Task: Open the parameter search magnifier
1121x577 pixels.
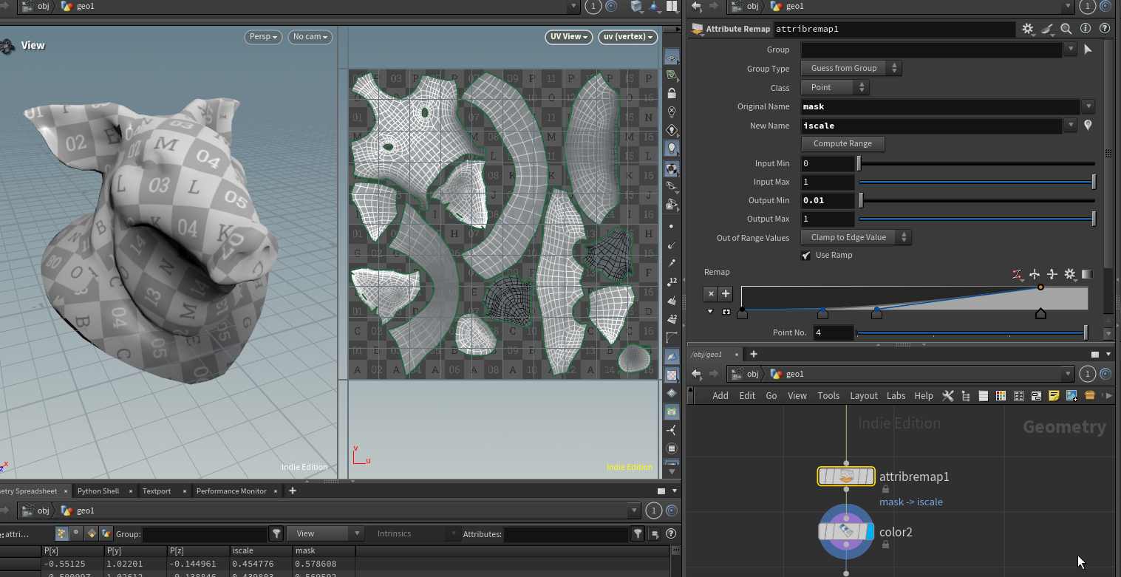Action: pos(1066,29)
